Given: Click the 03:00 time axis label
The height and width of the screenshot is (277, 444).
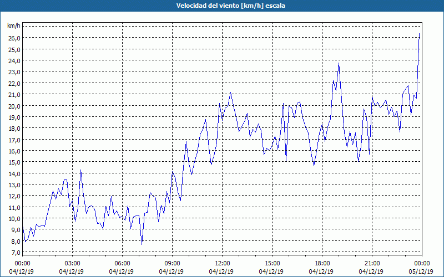Looking at the screenshot, I should click(72, 264).
